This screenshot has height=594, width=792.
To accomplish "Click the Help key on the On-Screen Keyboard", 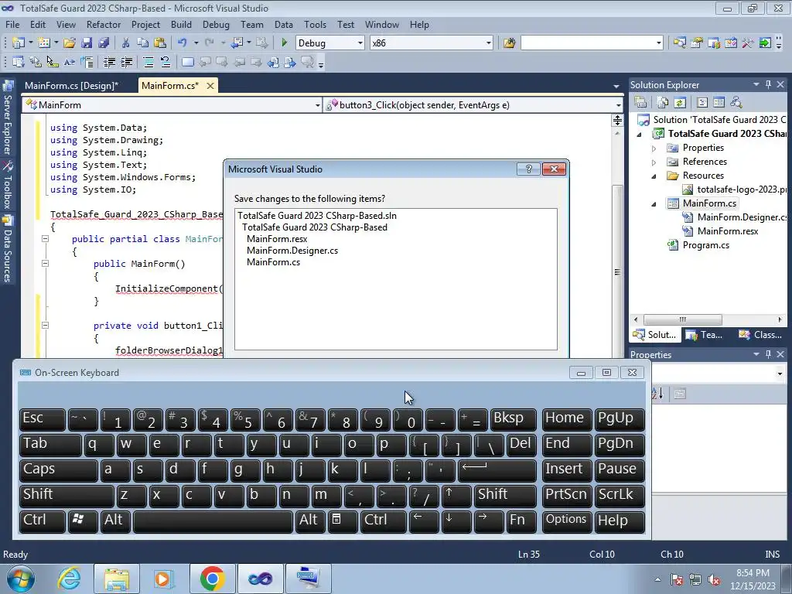I will point(620,521).
